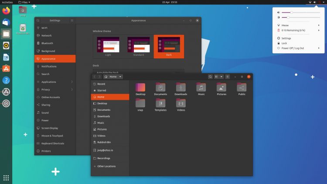Open the Files hamburger menu
The image size is (327, 184).
pos(228,77)
